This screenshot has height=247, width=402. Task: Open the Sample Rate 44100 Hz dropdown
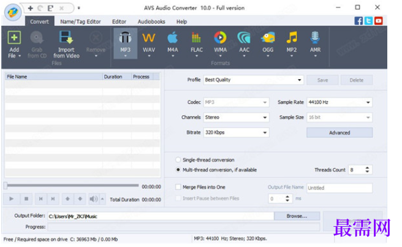[339, 102]
